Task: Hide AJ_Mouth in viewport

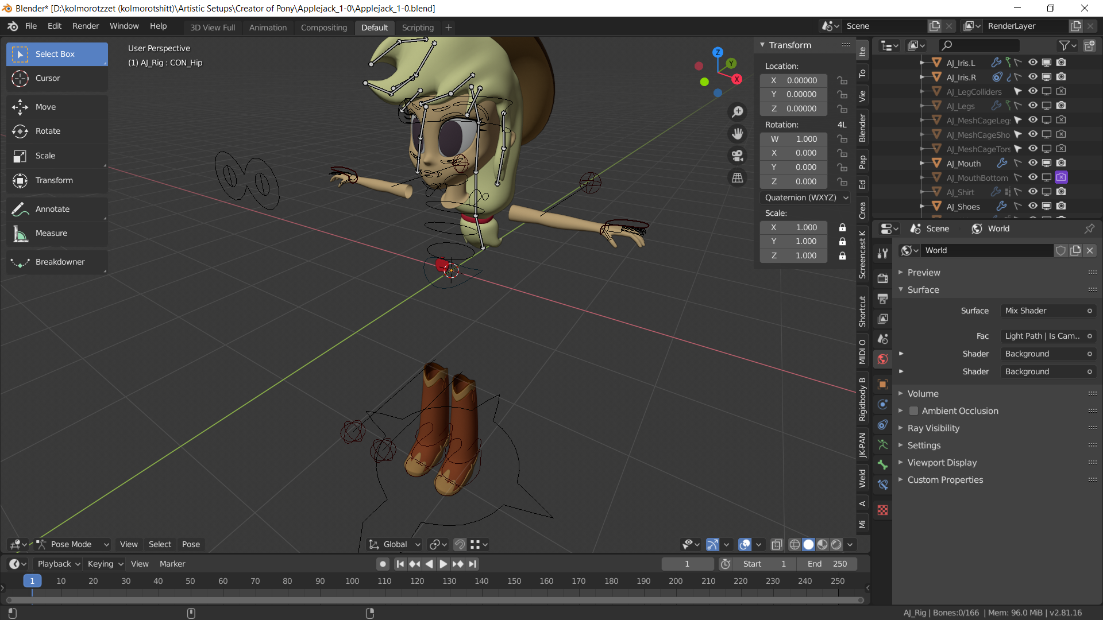Action: (1032, 163)
